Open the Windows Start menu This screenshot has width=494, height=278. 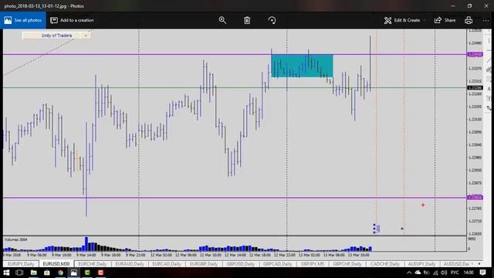pyautogui.click(x=6, y=273)
